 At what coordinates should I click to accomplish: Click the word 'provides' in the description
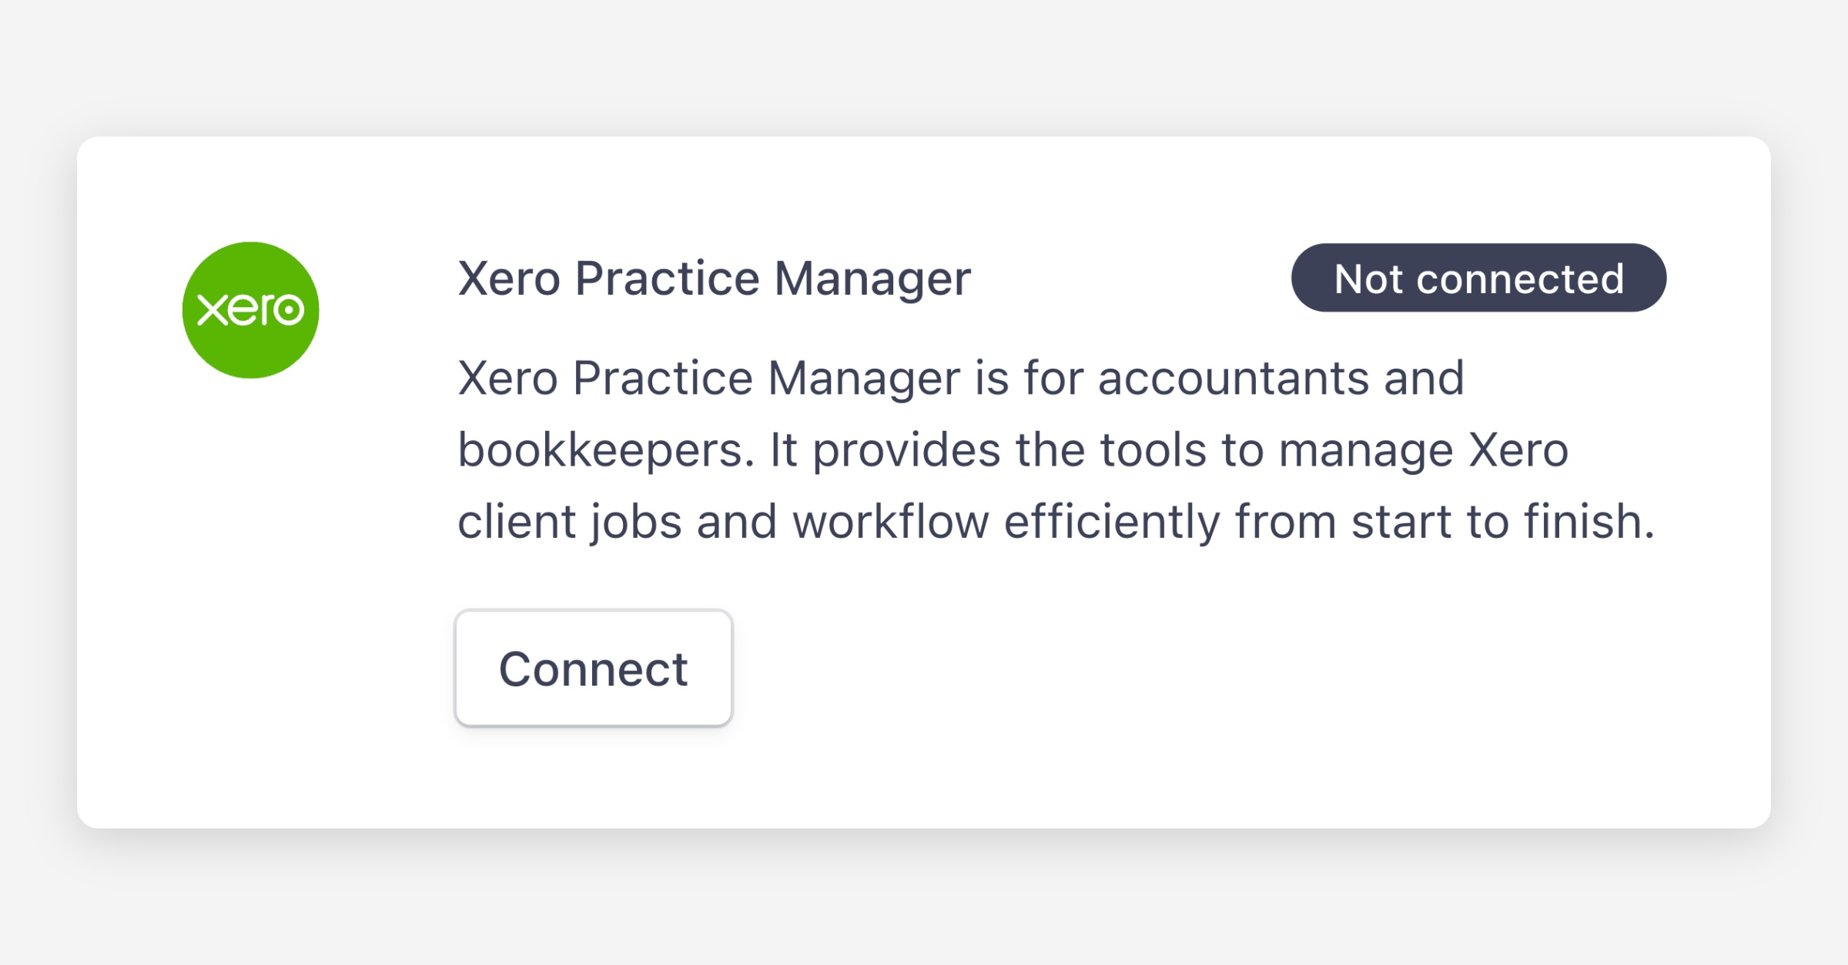[x=906, y=450]
